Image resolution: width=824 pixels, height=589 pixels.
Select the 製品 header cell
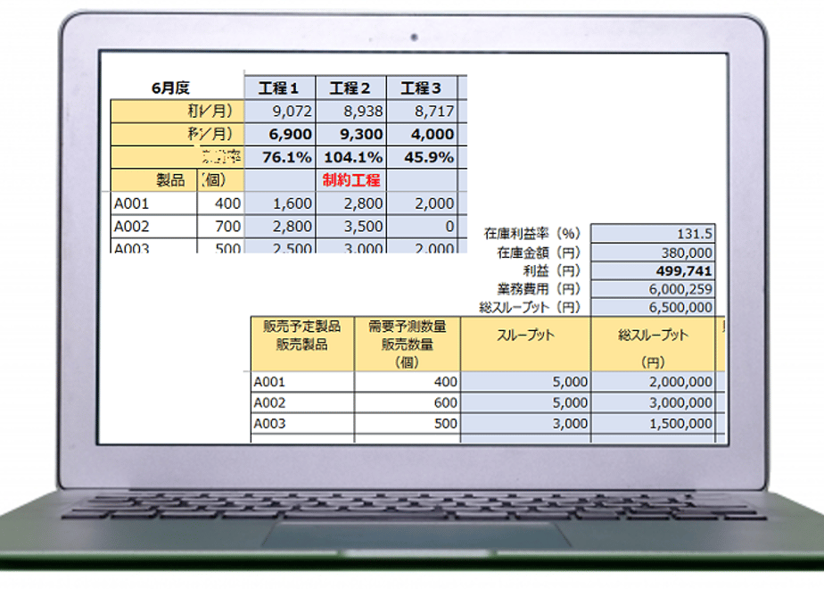click(x=154, y=180)
